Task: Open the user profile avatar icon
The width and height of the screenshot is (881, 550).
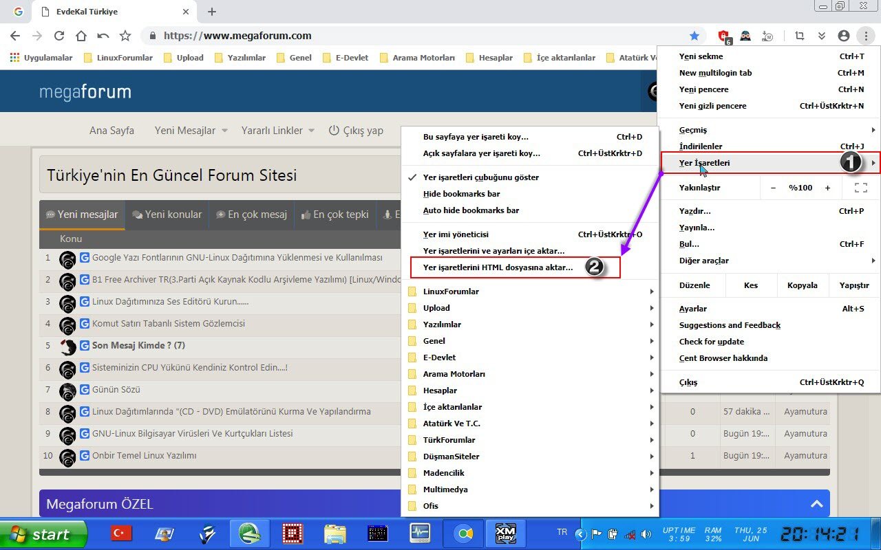Action: tap(844, 36)
